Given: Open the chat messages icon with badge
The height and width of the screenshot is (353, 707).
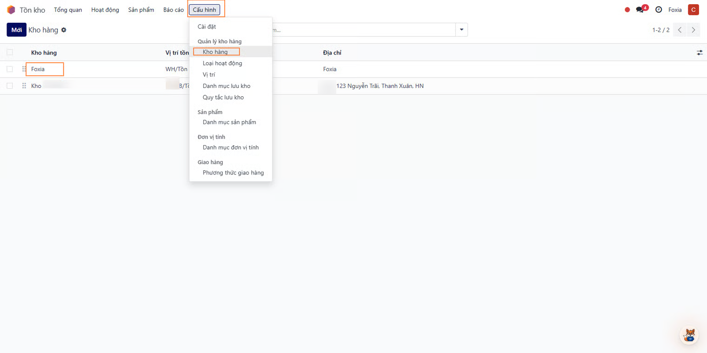Looking at the screenshot, I should pyautogui.click(x=640, y=10).
